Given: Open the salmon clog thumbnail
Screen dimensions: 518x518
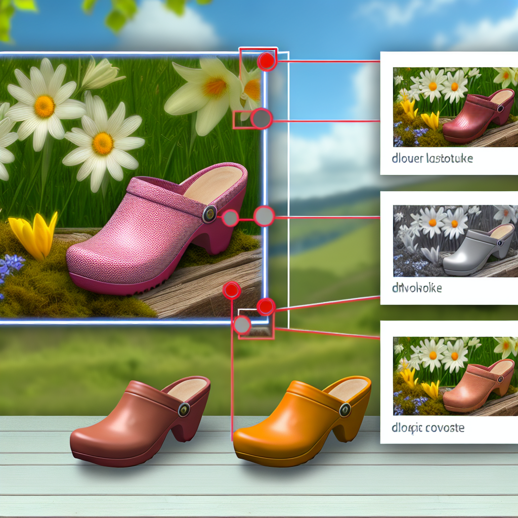Looking at the screenshot, I should (x=455, y=376).
